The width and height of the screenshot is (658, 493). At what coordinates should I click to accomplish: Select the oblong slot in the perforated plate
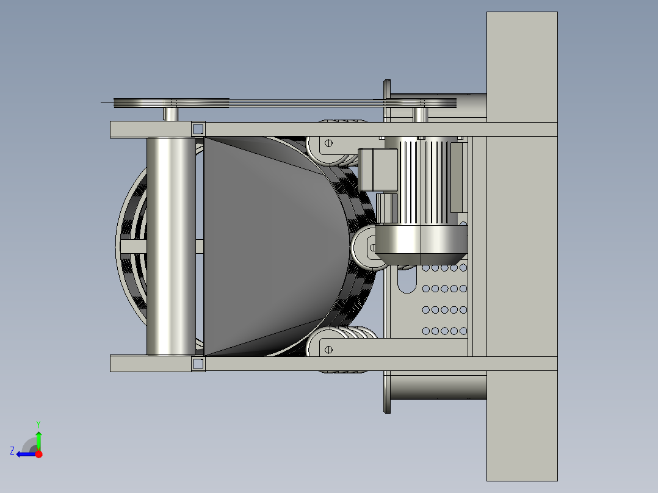tap(407, 280)
